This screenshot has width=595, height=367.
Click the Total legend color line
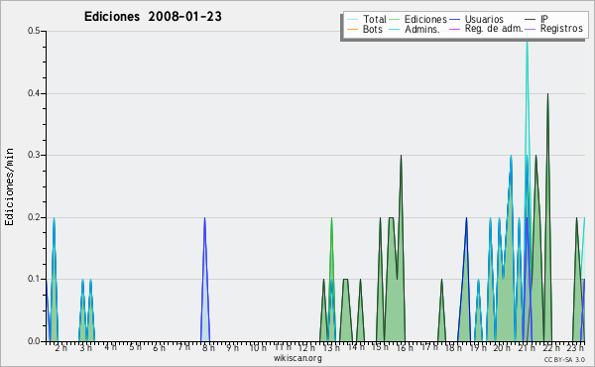(x=352, y=20)
